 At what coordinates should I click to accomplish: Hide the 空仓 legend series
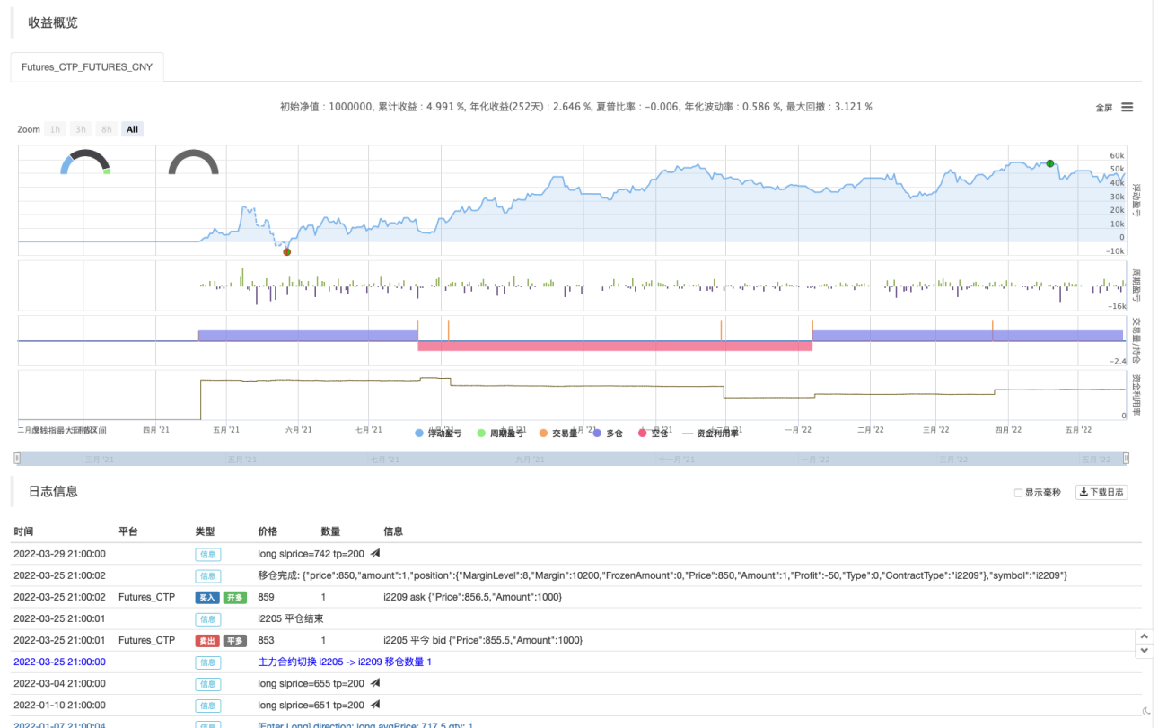tap(653, 433)
